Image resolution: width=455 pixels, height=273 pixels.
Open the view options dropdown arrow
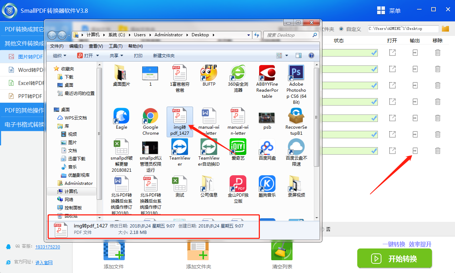[287, 55]
